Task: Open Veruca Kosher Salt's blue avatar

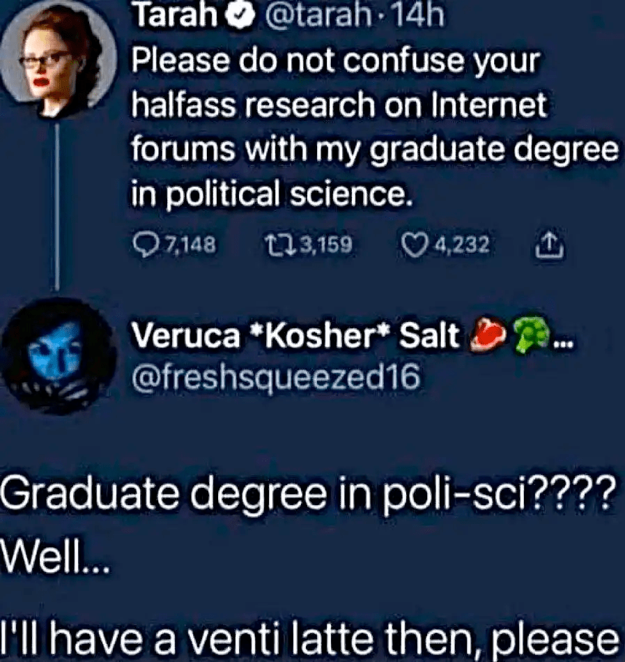Action: (x=57, y=355)
